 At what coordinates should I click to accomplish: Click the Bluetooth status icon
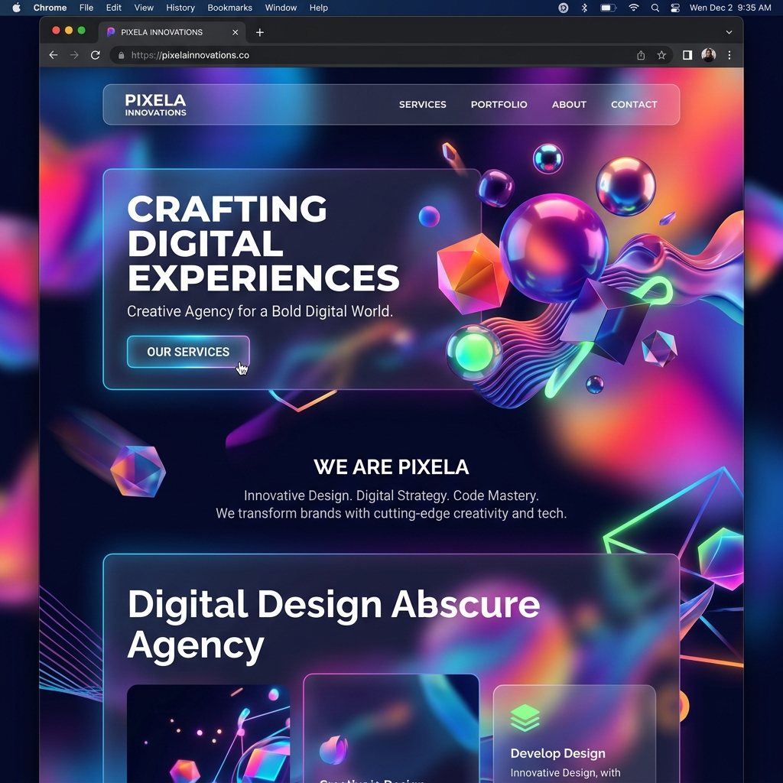coord(585,8)
